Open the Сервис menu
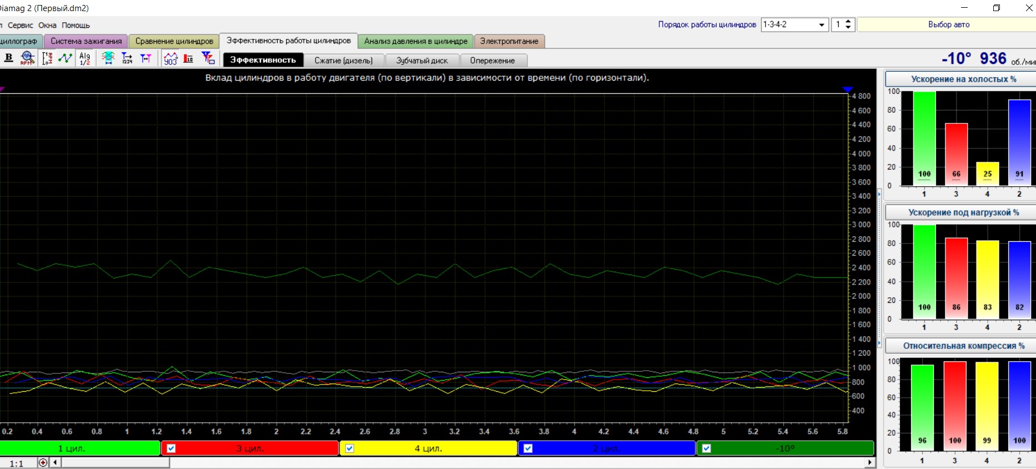 point(21,25)
